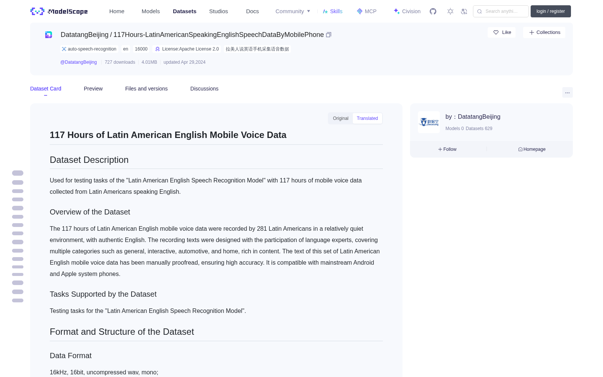The image size is (603, 377).
Task: Open the @DatatangBeijing author link
Action: (78, 62)
